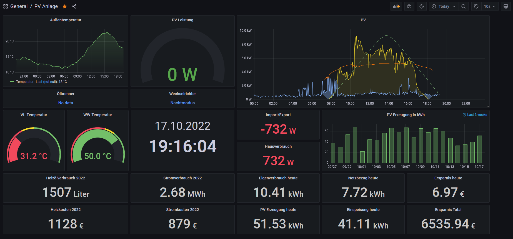Click the 31.2 °C gauge reading
Screen dimensions: 513x239
pos(34,156)
